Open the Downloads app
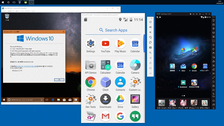The image size is (224, 126). click(x=106, y=99)
